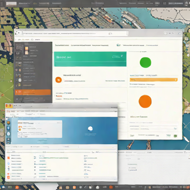190x190 pixels.
Task: Select the blue shield icon in the blue sidebar
Action: 8,128
